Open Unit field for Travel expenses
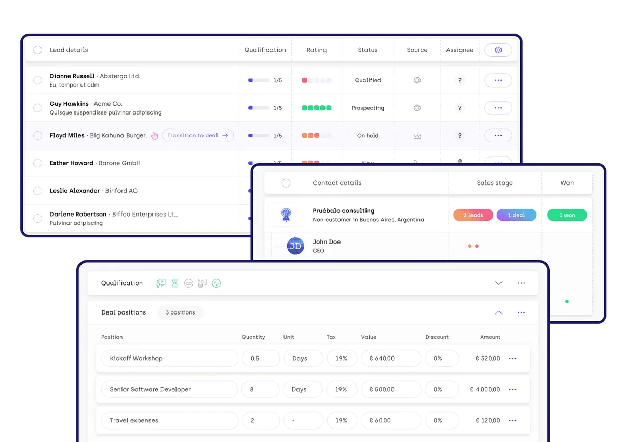 coord(303,420)
